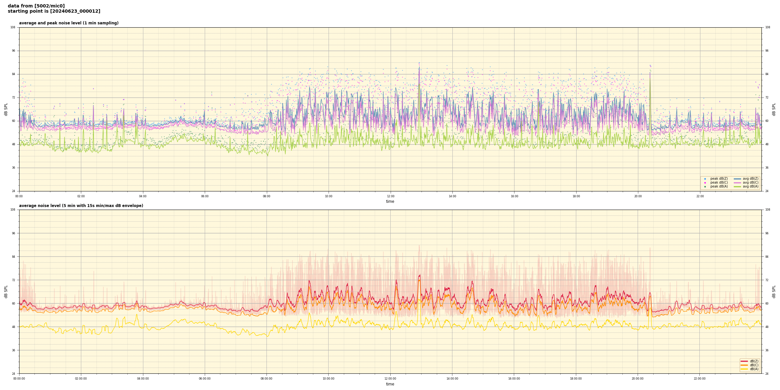Click the 'data from [5002/mic0]' header text
Screen dimensions: 780x390
(x=36, y=6)
